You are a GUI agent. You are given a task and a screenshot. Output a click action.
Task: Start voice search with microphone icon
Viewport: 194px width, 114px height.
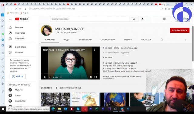click(x=142, y=19)
